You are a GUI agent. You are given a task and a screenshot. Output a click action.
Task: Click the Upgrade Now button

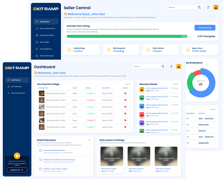(x=17, y=170)
